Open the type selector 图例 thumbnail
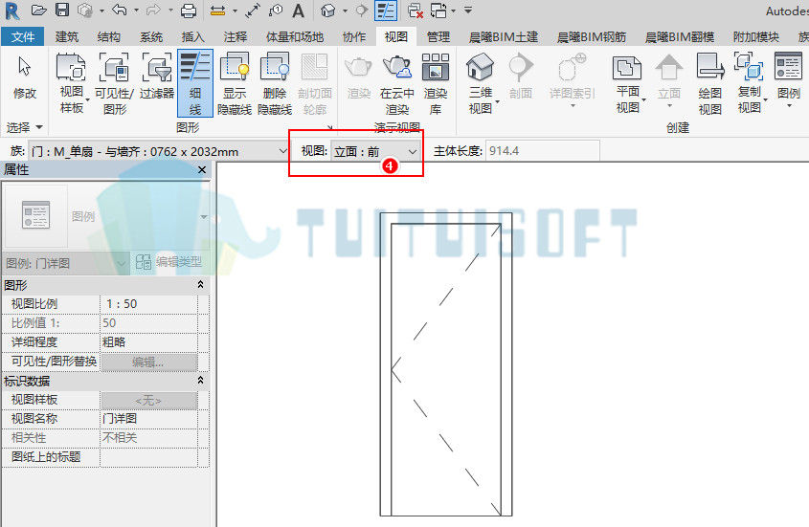The width and height of the screenshot is (809, 527). [x=36, y=215]
